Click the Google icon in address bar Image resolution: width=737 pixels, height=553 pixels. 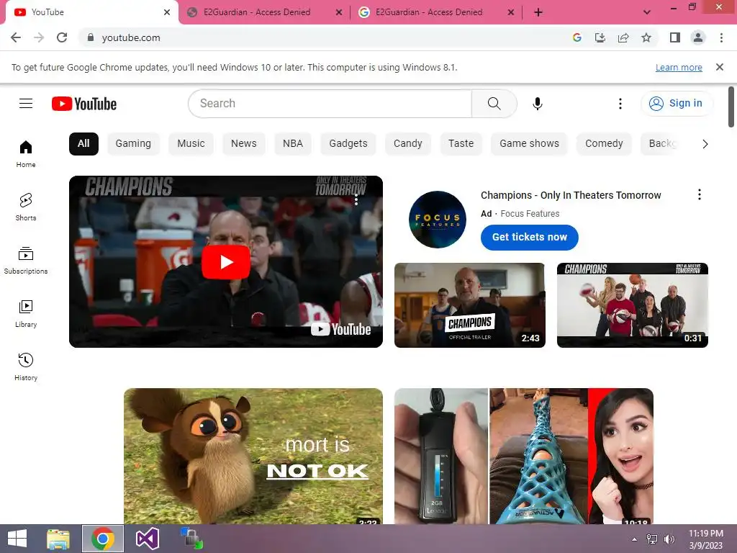tap(577, 37)
